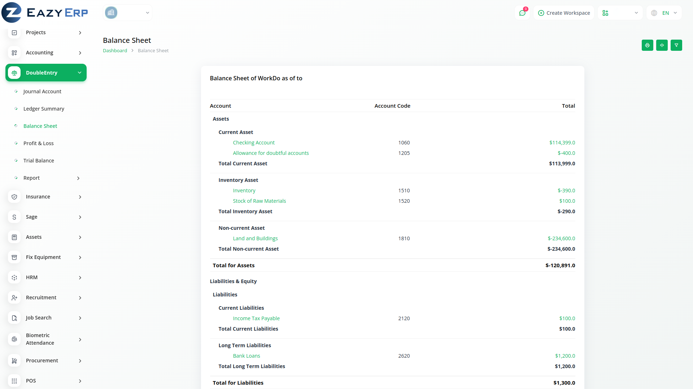Select Balance Sheet submenu item
693x389 pixels.
[x=40, y=126]
